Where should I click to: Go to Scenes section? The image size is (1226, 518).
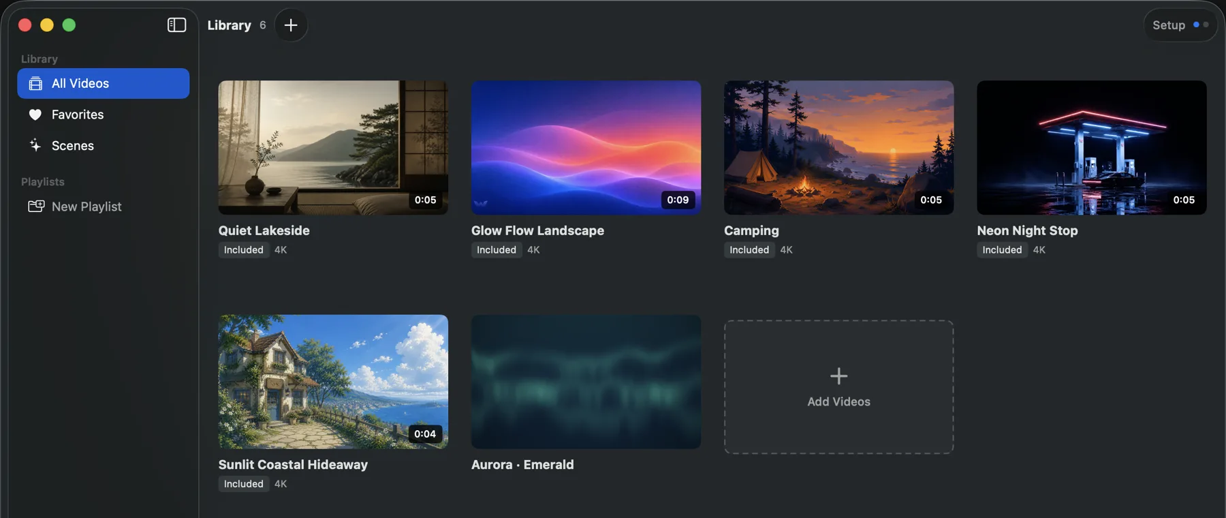tap(104, 145)
